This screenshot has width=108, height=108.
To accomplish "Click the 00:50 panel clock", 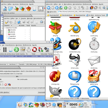I will tap(73, 104).
